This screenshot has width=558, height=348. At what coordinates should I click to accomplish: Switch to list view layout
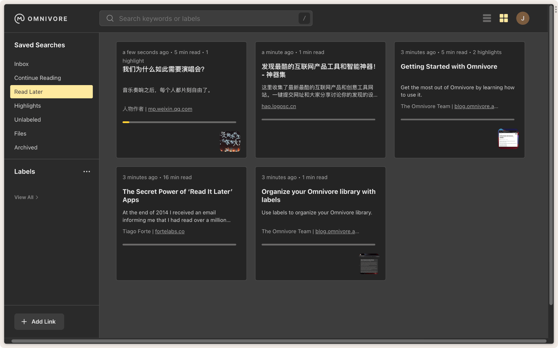(487, 18)
